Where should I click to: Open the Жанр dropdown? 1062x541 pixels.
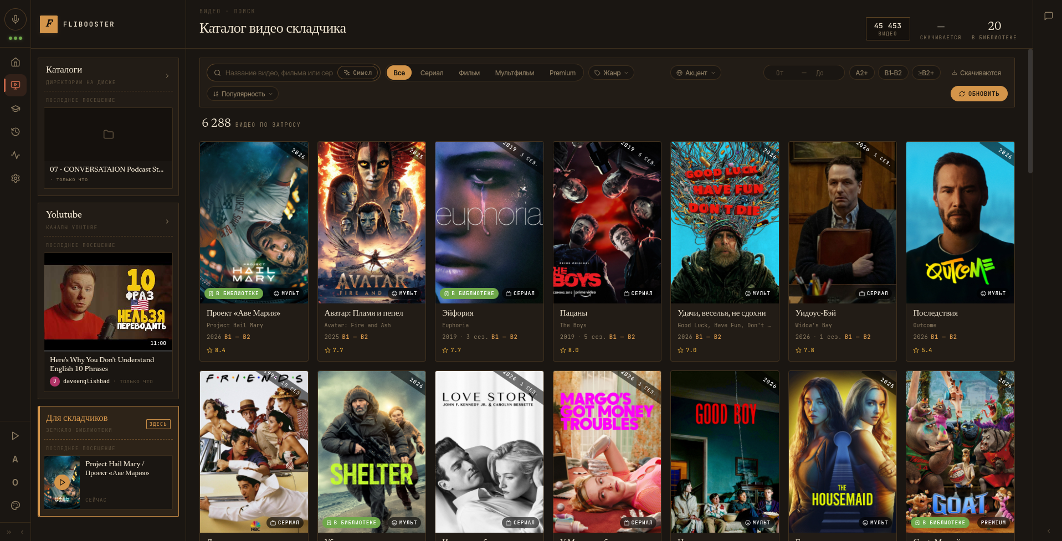tap(611, 73)
